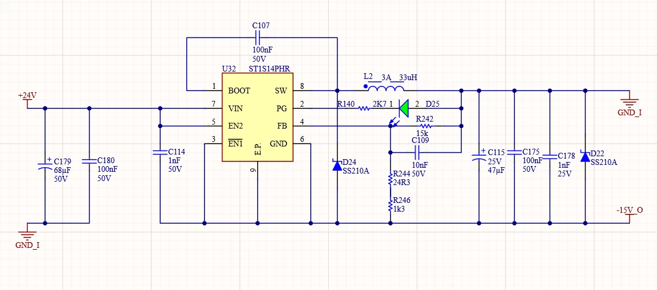Select the GND_I ground symbol beside the -15V_O output
The image size is (657, 290).
pyautogui.click(x=629, y=103)
